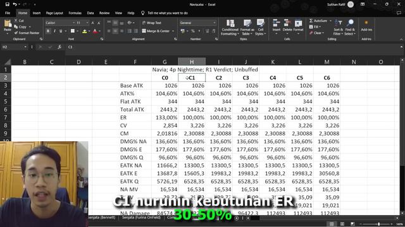The height and width of the screenshot is (227, 405).
Task: Toggle Underline formatting
Action: [61, 31]
